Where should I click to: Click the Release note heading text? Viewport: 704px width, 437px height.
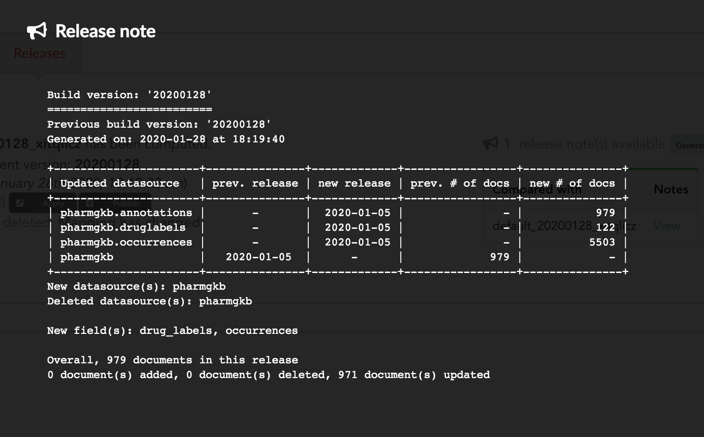coord(105,31)
